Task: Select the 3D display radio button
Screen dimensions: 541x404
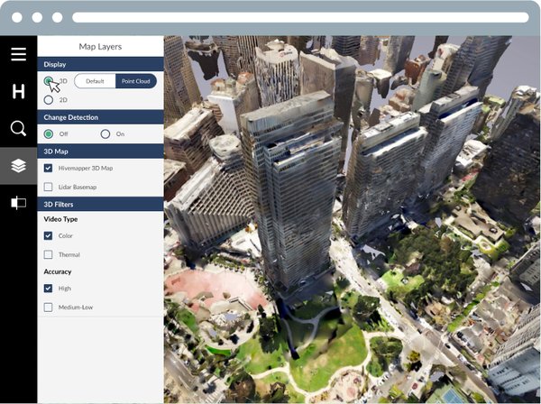Action: point(49,81)
